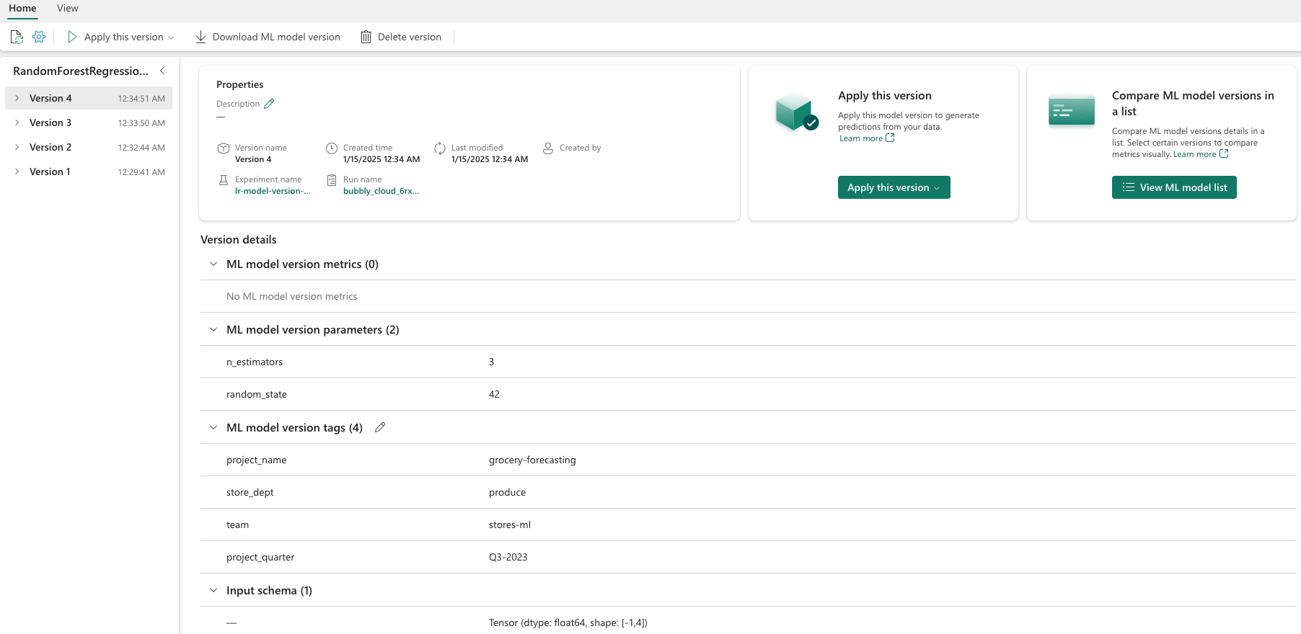Click View ML model list button

click(x=1173, y=187)
